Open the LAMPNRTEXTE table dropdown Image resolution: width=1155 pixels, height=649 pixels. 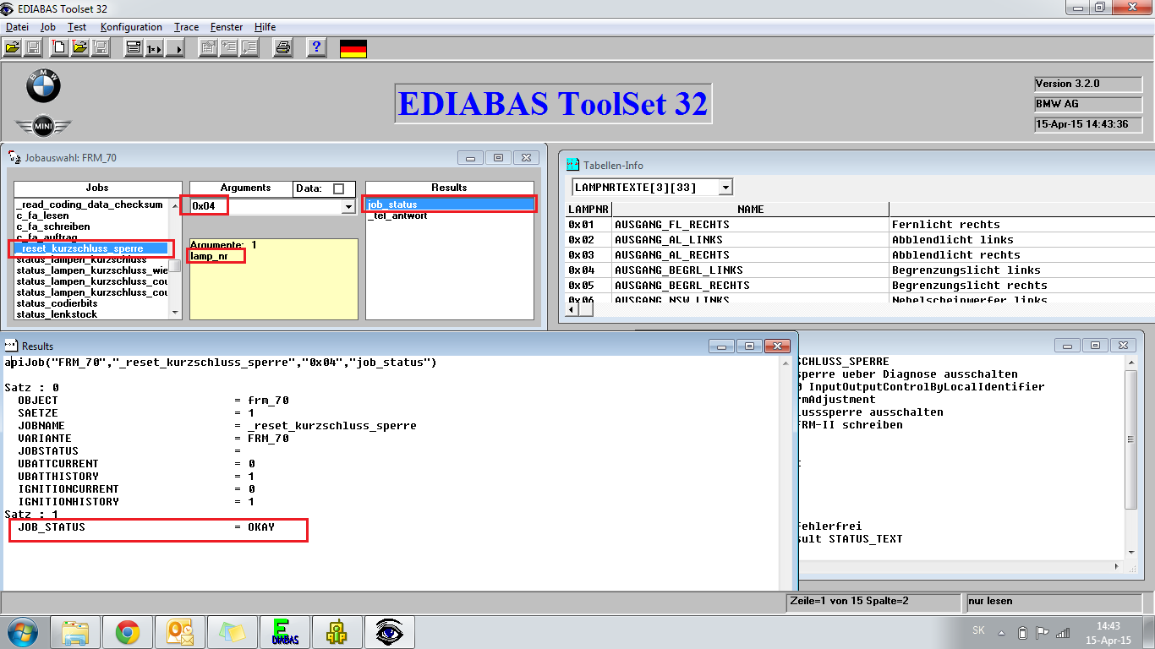pos(725,188)
